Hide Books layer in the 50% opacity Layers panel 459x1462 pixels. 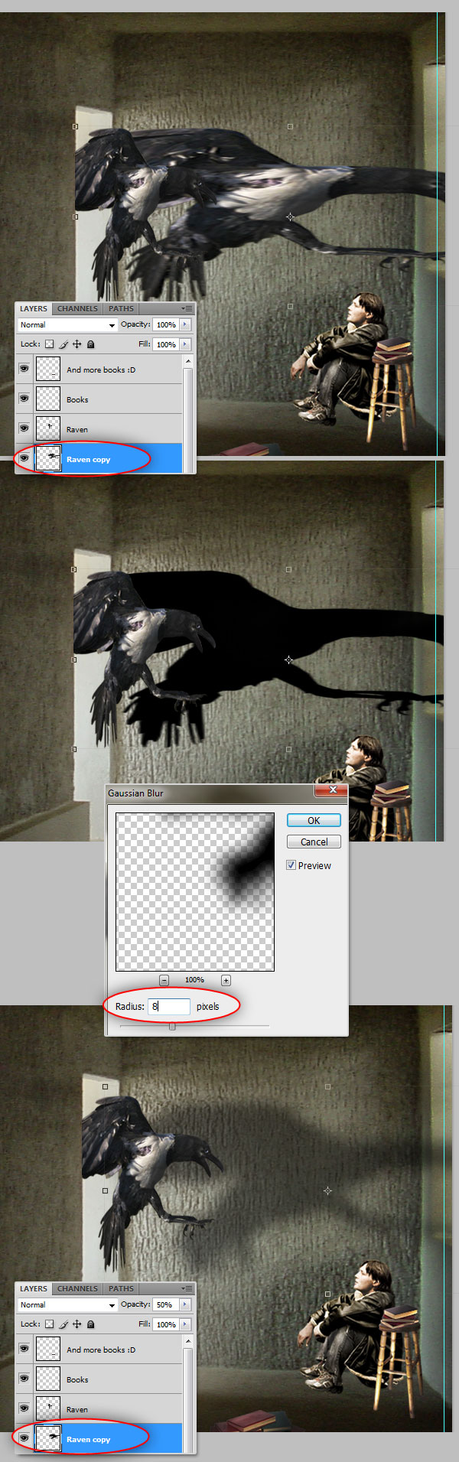coord(24,1379)
